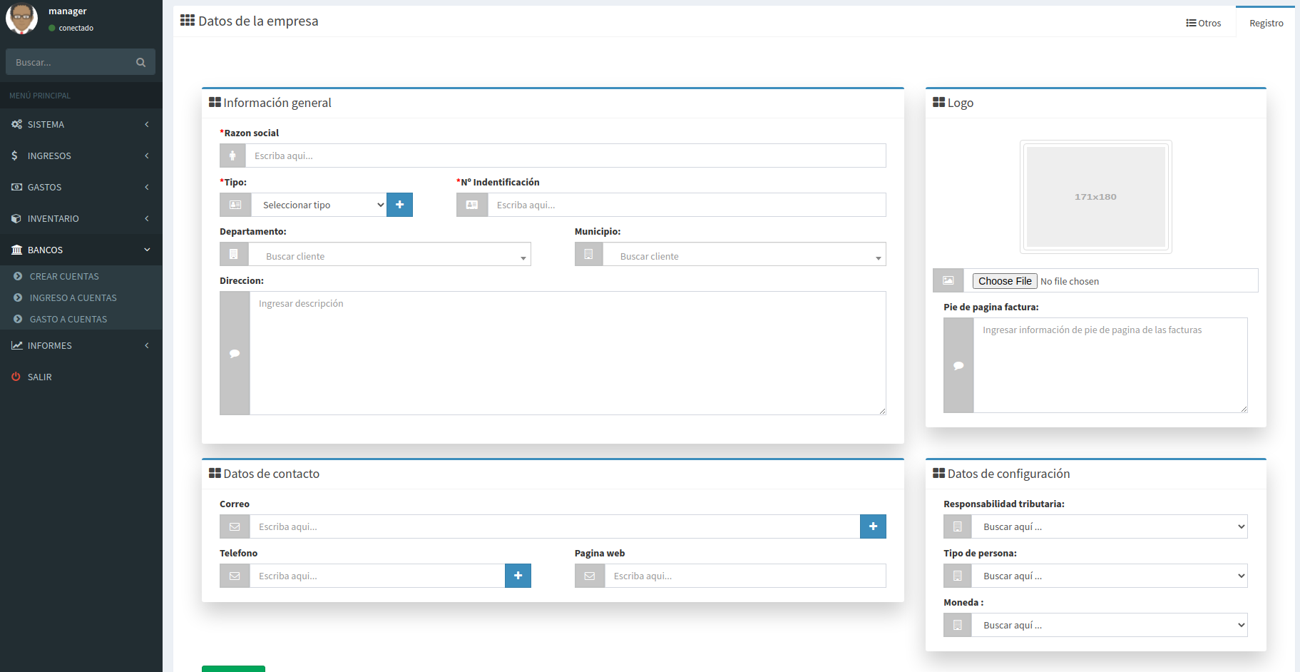Click the search magnifier icon in sidebar
This screenshot has height=672, width=1300.
coord(140,63)
